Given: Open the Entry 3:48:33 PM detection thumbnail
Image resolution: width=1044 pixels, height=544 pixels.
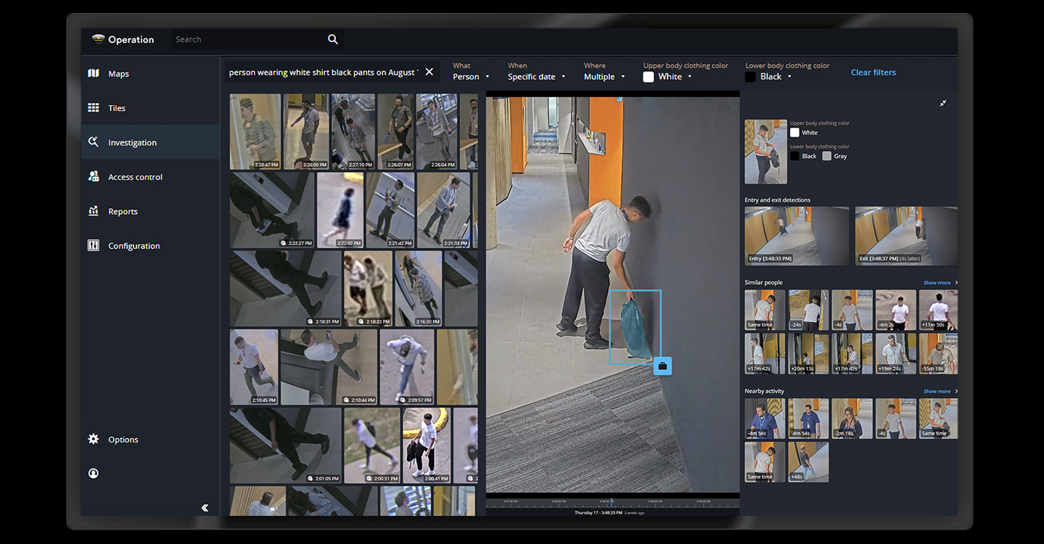Looking at the screenshot, I should 797,236.
